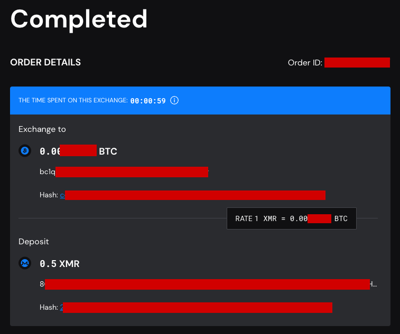Click the 00:00:59 exchange timer
Image resolution: width=400 pixels, height=334 pixels.
[148, 101]
